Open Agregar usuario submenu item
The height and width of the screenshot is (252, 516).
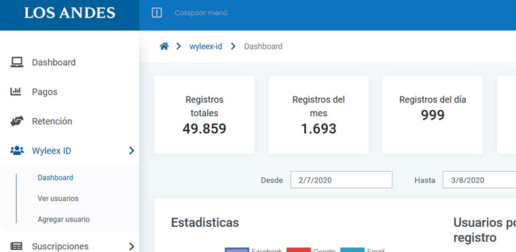[64, 219]
